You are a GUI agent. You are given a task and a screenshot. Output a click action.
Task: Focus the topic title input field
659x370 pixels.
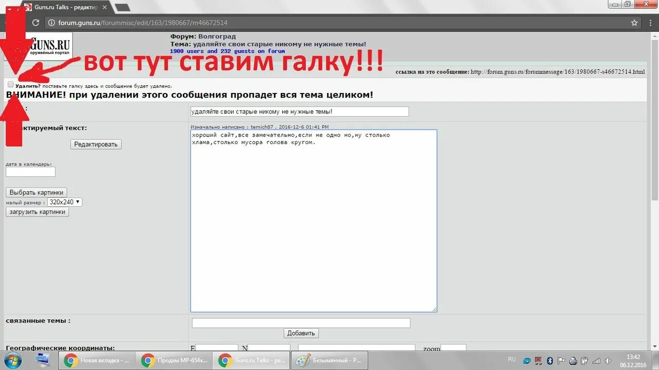(x=300, y=112)
